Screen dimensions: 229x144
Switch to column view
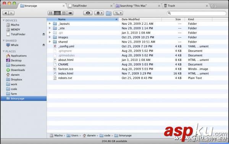click(x=64, y=13)
